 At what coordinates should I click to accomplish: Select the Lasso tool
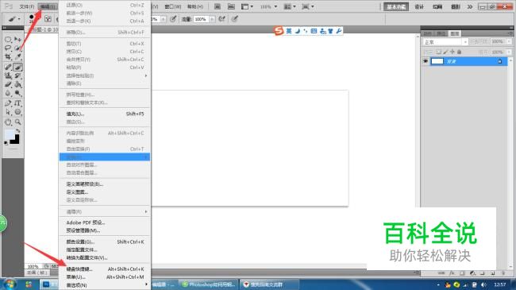(8, 48)
